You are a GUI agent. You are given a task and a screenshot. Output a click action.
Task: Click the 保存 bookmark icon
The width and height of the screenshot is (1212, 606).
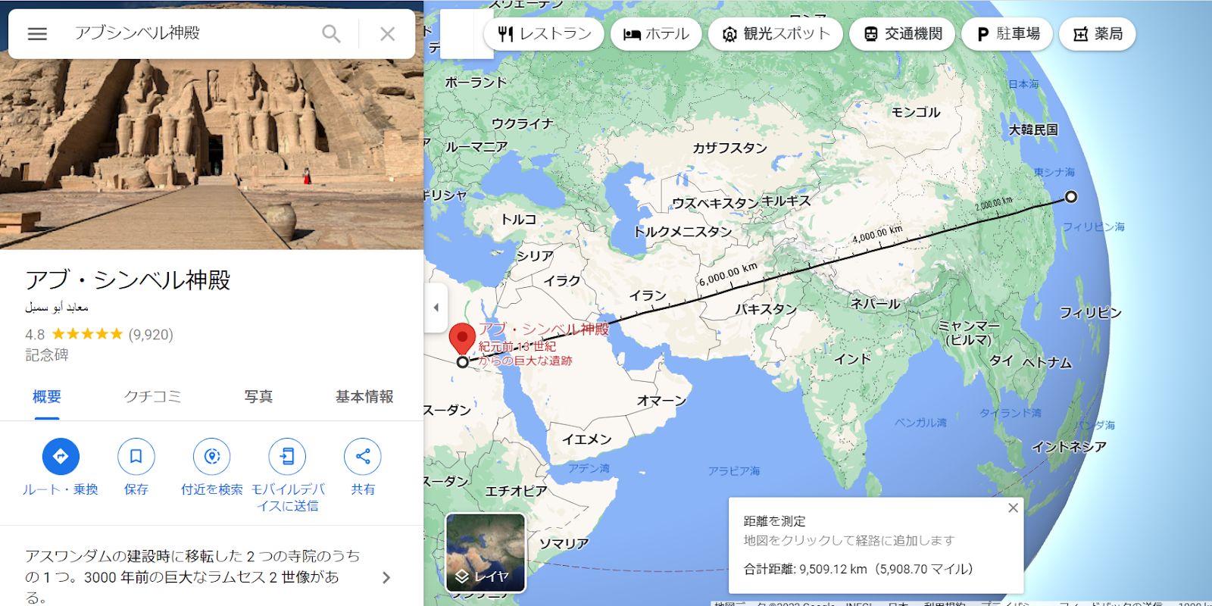pos(136,456)
